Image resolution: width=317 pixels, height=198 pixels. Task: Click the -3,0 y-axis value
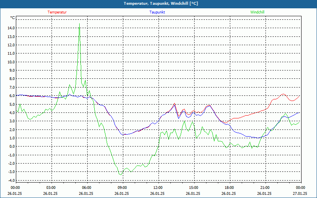[x=11, y=172]
